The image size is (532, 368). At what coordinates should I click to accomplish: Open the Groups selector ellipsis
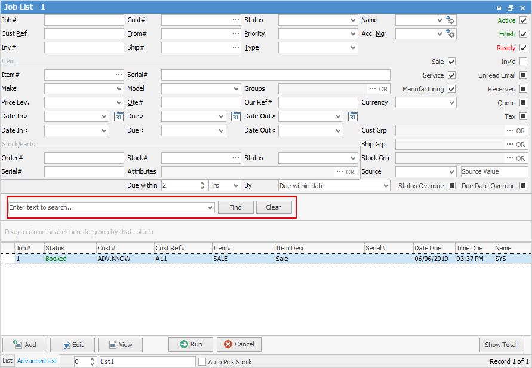[373, 88]
